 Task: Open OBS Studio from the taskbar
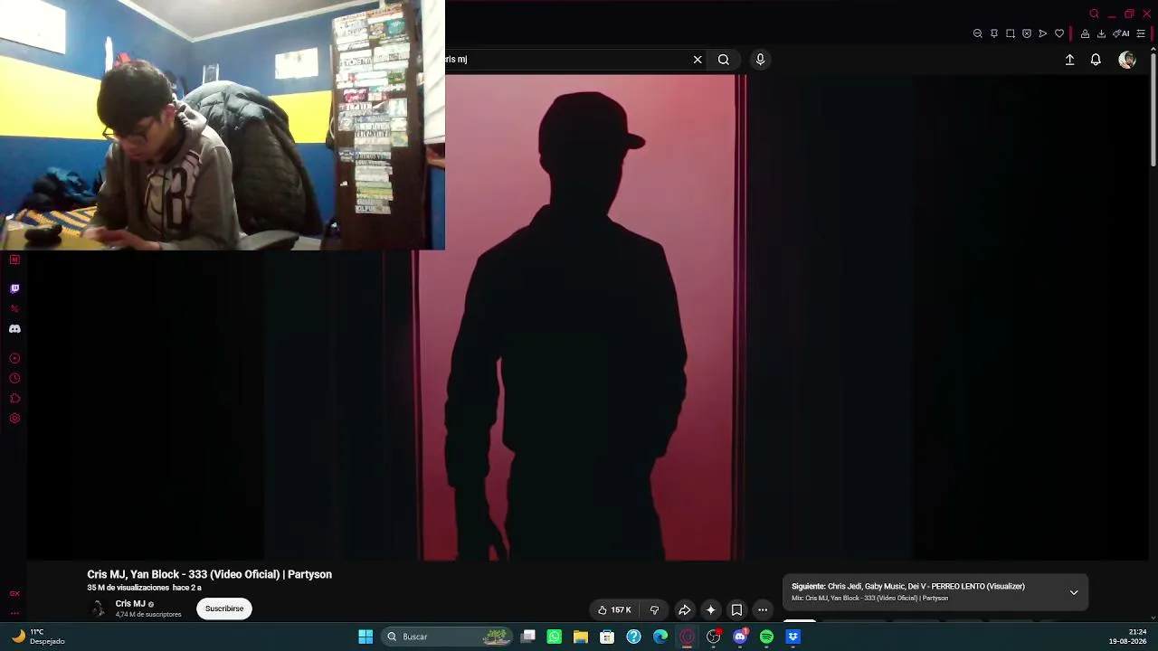click(714, 637)
